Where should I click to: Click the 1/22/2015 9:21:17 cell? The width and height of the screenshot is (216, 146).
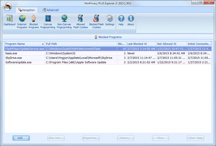(172, 62)
